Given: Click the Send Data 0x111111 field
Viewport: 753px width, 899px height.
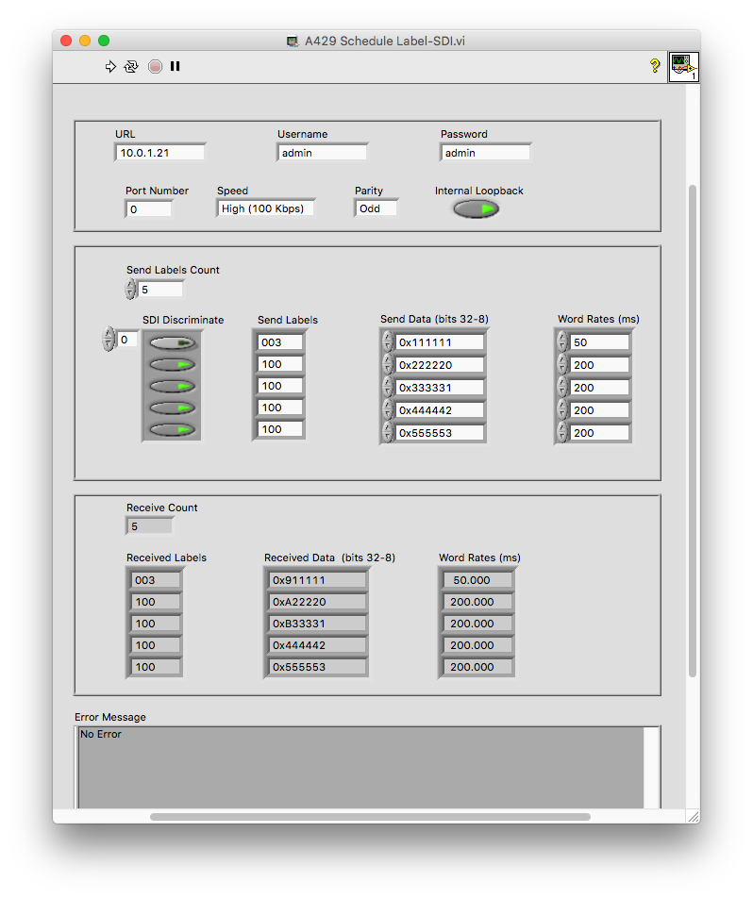Looking at the screenshot, I should (440, 342).
